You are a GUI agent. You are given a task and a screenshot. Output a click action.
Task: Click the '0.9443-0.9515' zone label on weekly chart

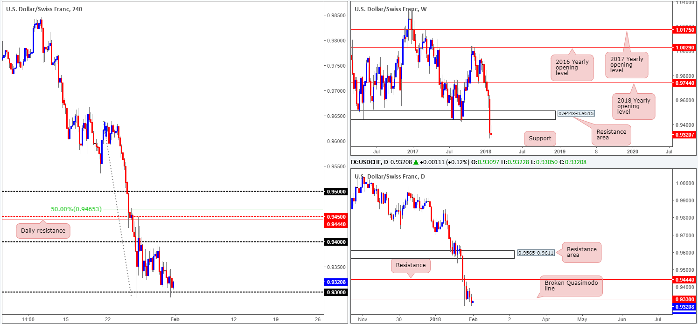[x=576, y=113]
